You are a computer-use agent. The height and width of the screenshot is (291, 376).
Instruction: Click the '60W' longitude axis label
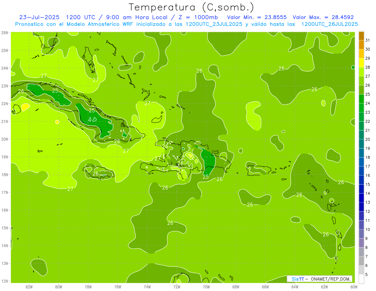tap(354, 287)
